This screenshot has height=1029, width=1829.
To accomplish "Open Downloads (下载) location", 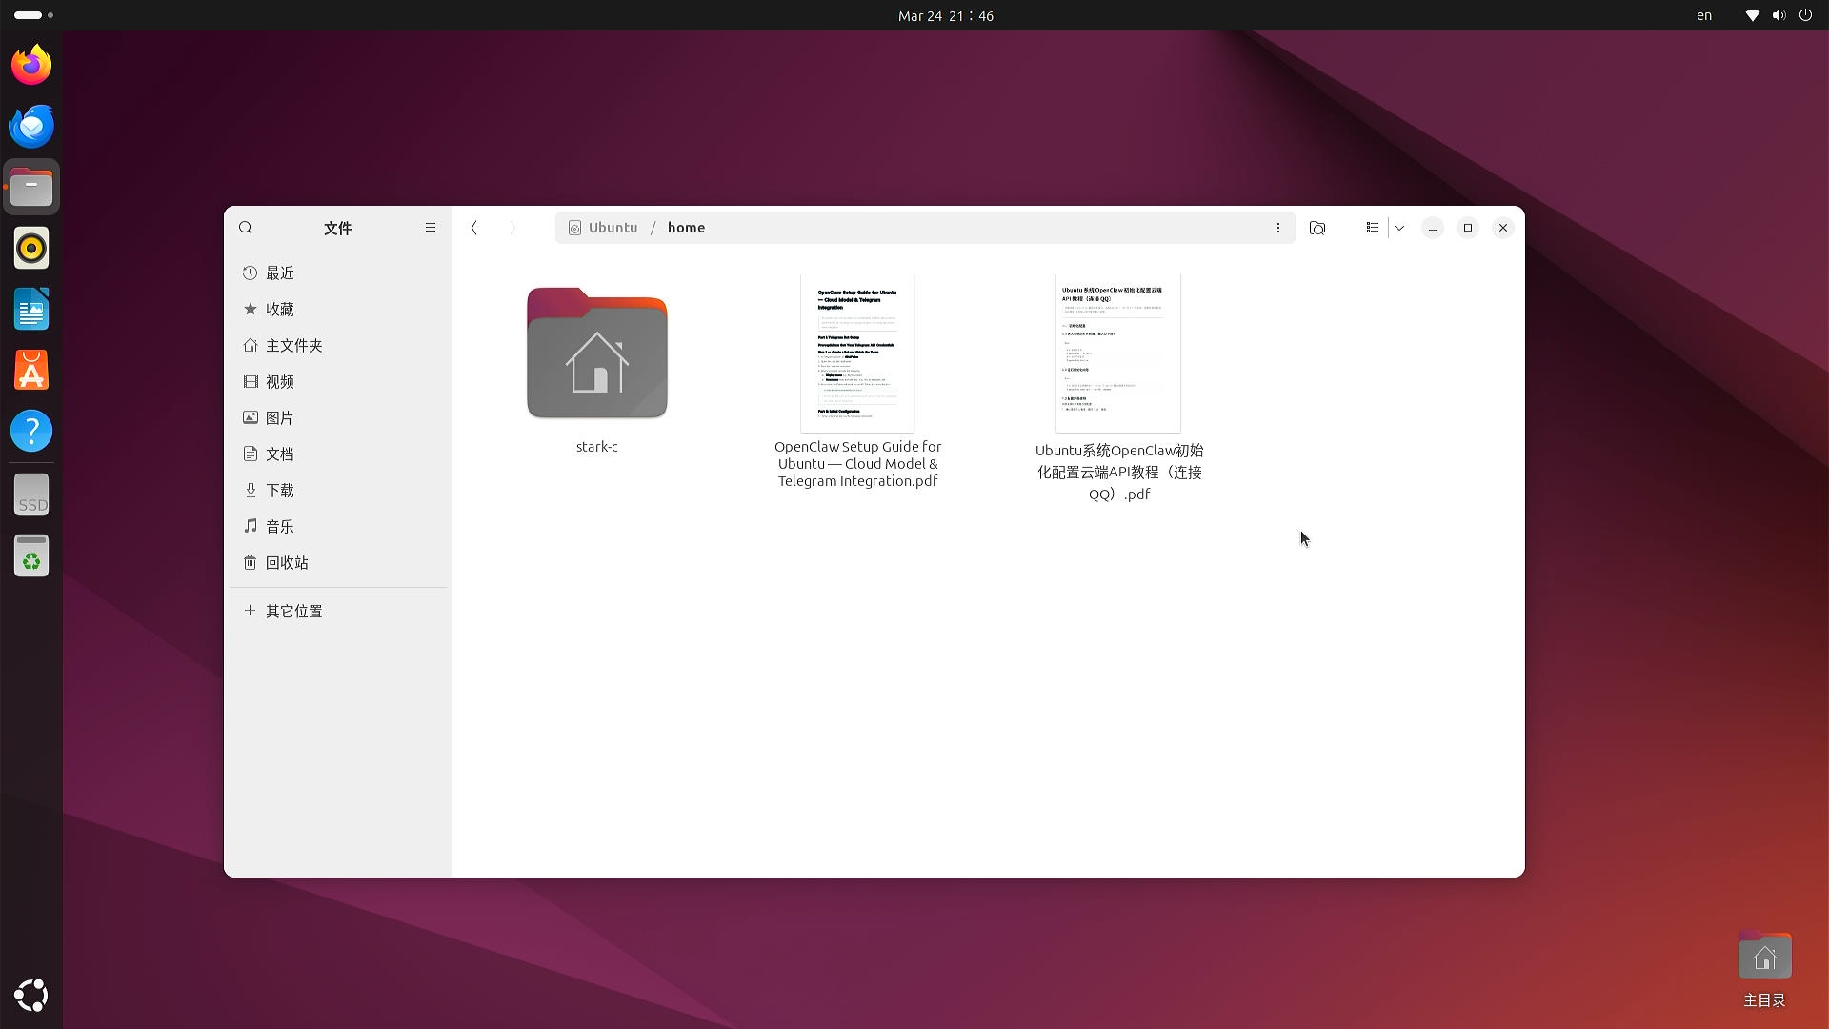I will pyautogui.click(x=280, y=491).
